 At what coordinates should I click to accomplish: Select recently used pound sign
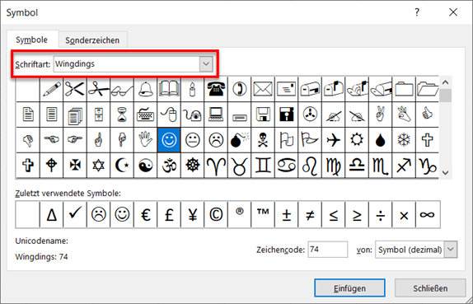[169, 215]
